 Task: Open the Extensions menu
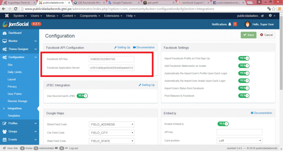coord(113,16)
